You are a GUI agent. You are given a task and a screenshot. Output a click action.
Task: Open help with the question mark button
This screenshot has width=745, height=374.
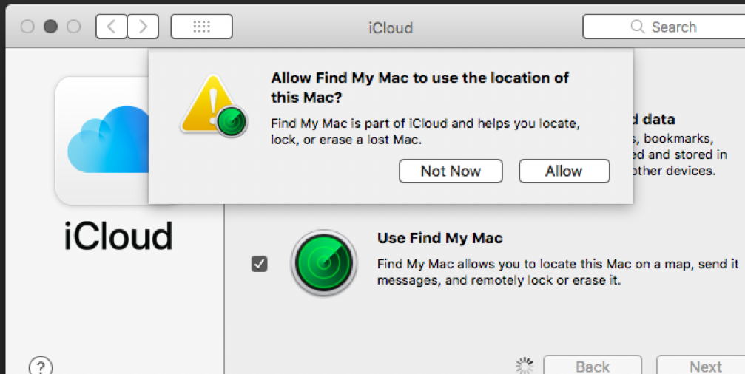click(41, 367)
